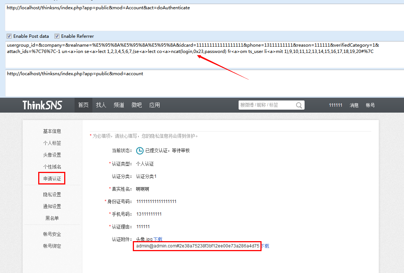The image size is (404, 273).
Task: Select 申请认证 in the sidebar
Action: point(52,179)
